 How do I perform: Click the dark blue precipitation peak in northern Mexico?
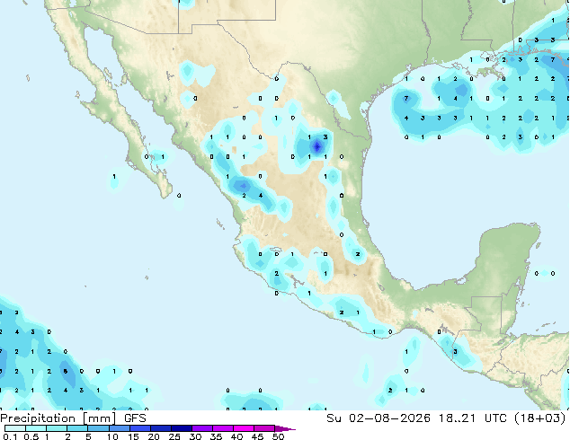coord(317,146)
